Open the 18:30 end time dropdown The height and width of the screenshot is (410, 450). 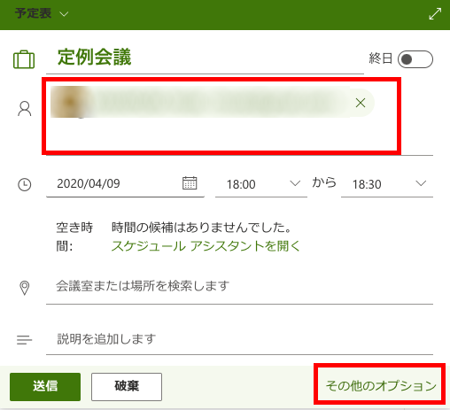click(387, 184)
